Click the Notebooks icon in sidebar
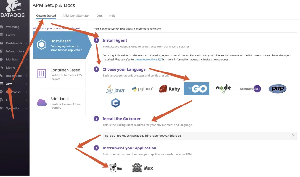This screenshot has width=300, height=177. (1, 92)
